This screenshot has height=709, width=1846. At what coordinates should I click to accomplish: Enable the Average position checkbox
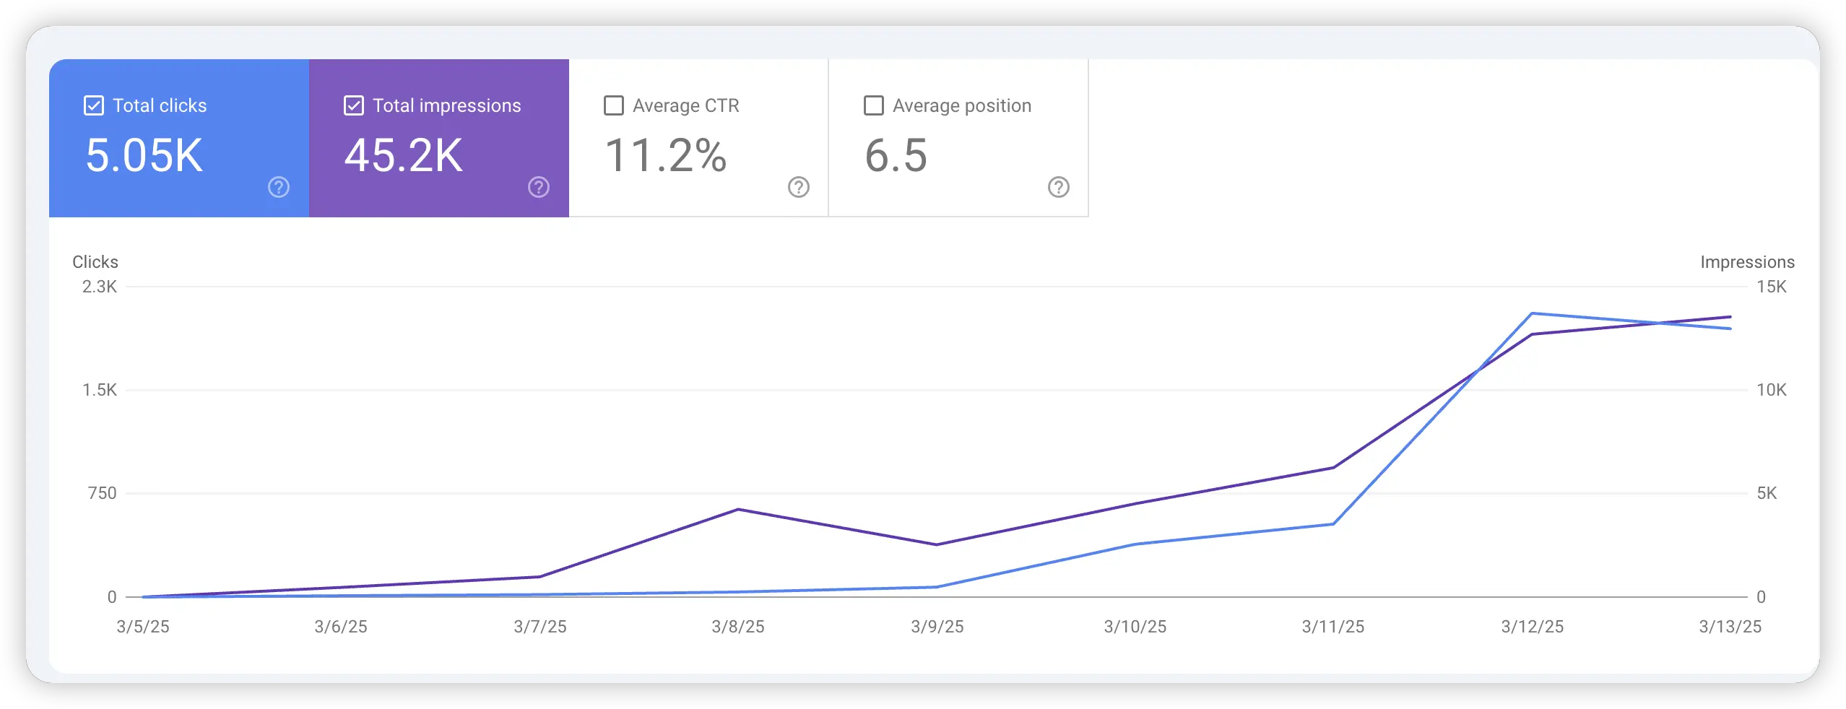tap(873, 105)
